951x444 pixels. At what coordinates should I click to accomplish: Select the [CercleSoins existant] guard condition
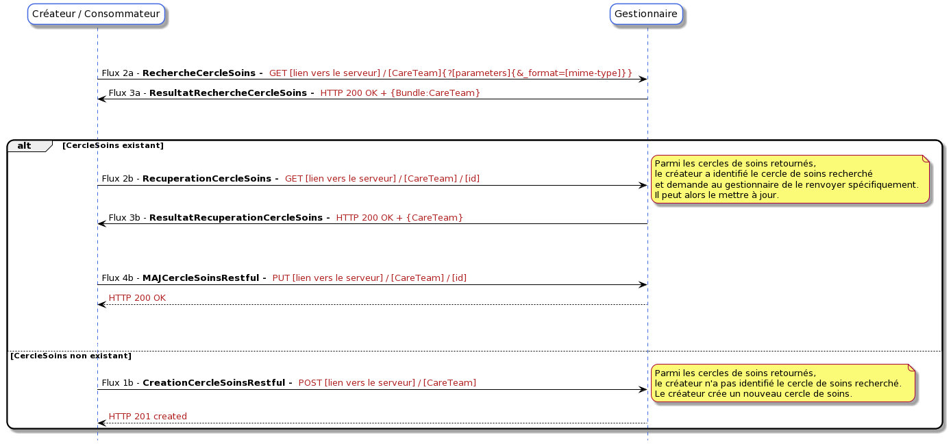point(113,146)
